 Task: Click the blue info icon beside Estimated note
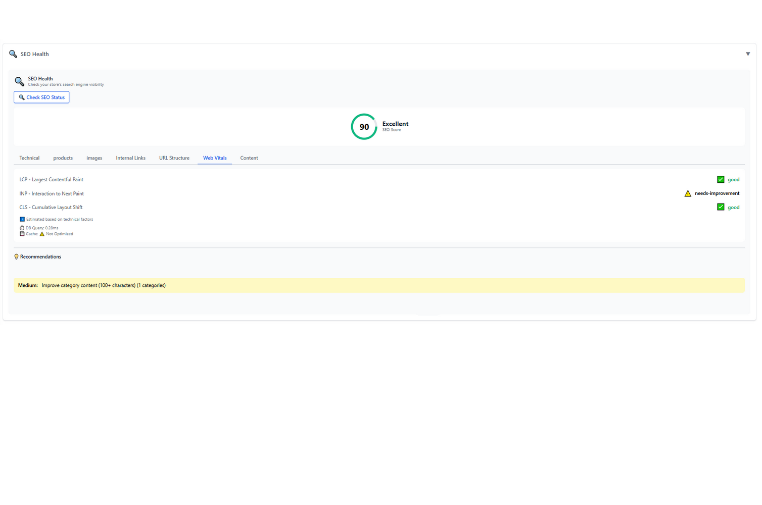point(22,219)
